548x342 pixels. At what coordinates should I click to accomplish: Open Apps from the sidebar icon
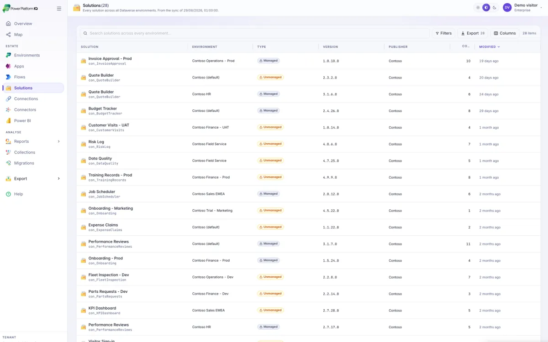(9, 66)
